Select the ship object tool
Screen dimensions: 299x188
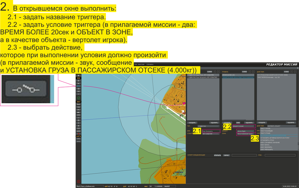pyautogui.click(x=78, y=110)
